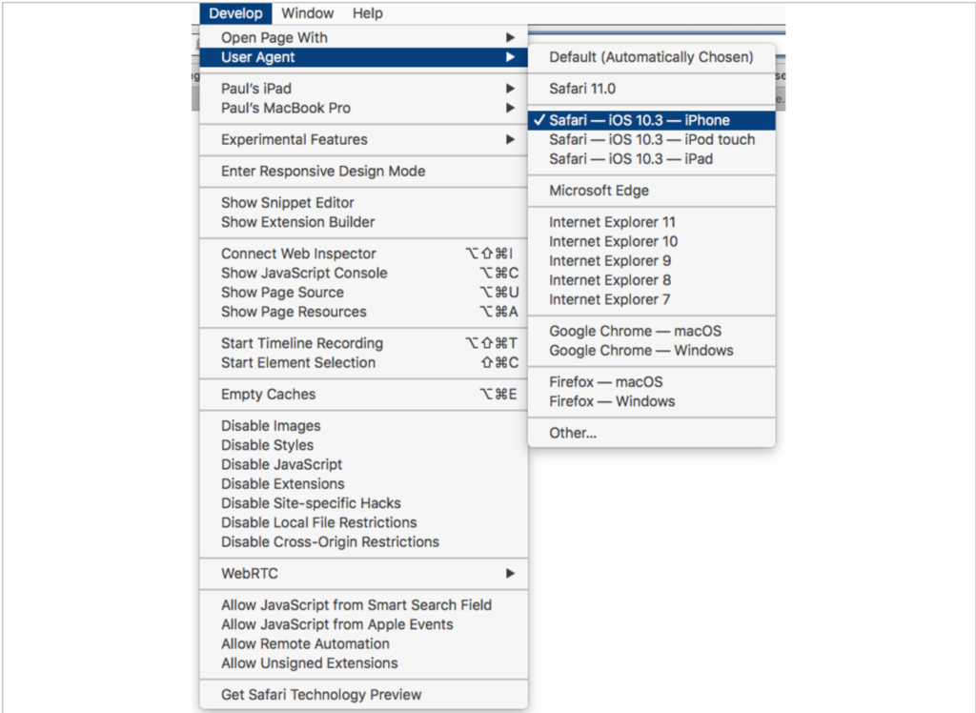Screen dimensions: 976x713
Task: Select Start Element Selection
Action: [x=363, y=363]
